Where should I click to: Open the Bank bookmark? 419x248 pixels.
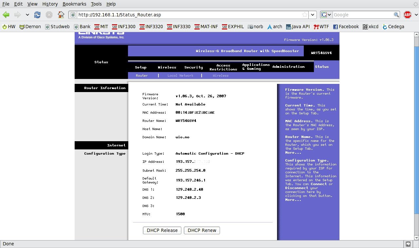click(x=82, y=27)
